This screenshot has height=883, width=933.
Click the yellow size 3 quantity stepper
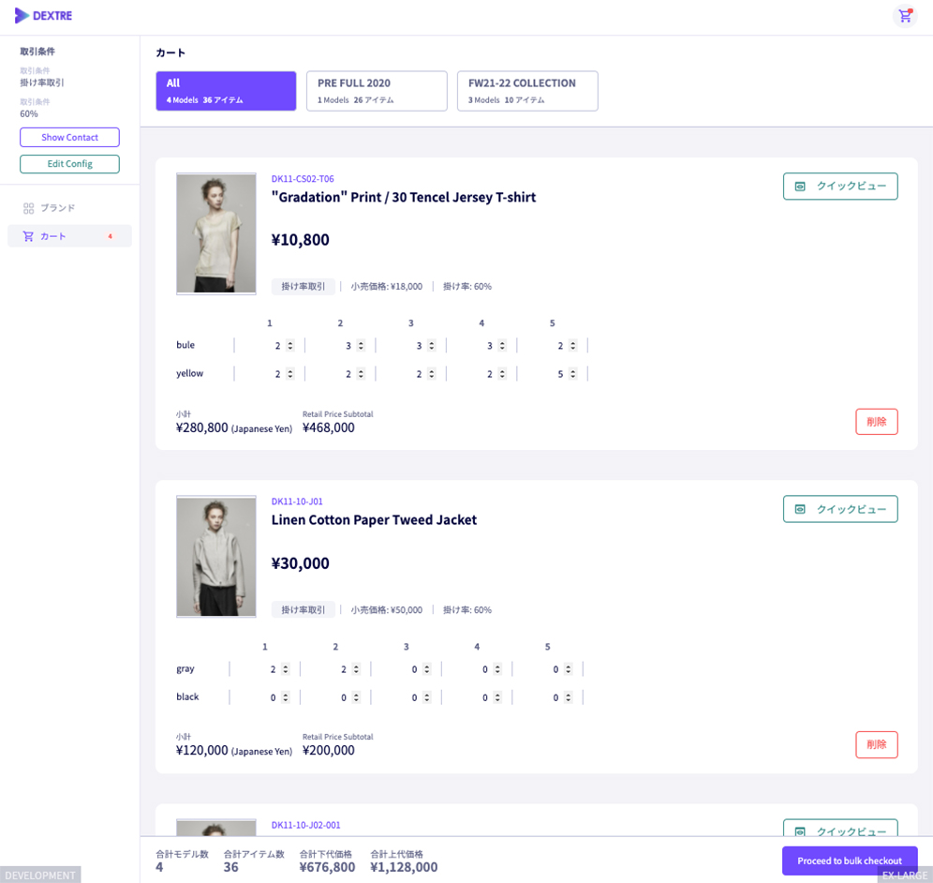432,374
